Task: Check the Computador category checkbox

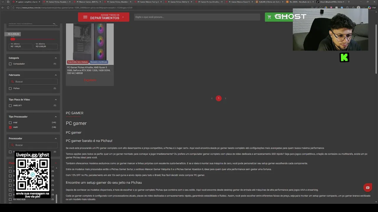Action: point(10,64)
